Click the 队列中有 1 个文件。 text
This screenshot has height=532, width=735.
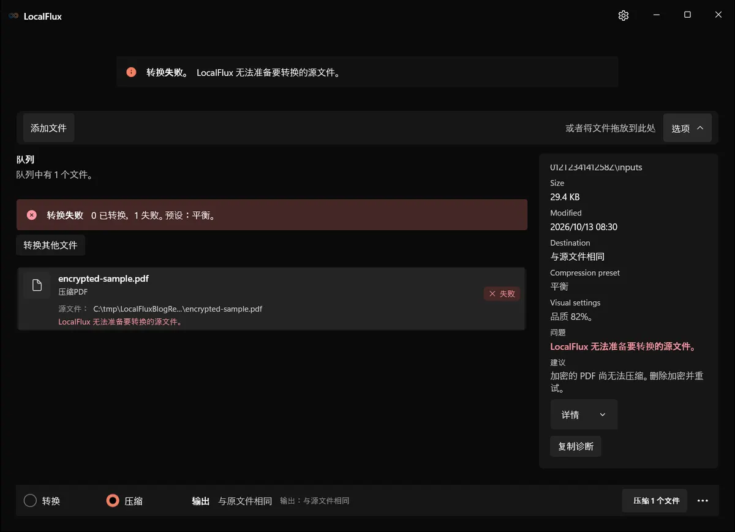coord(55,174)
